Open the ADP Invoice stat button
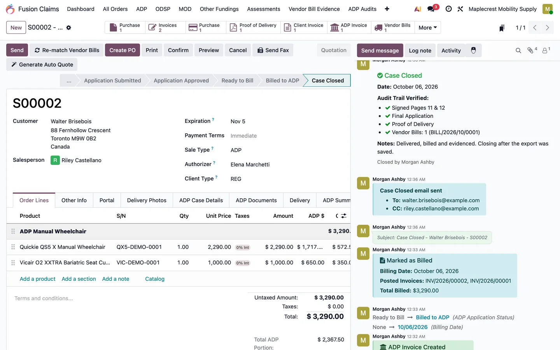 (350, 28)
